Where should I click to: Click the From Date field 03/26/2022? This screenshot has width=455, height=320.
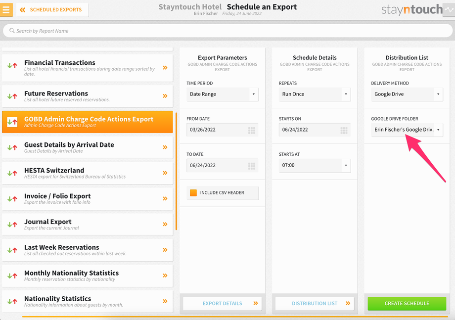pyautogui.click(x=222, y=130)
